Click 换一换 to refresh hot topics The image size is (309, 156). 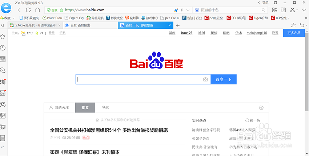[x=252, y=120]
